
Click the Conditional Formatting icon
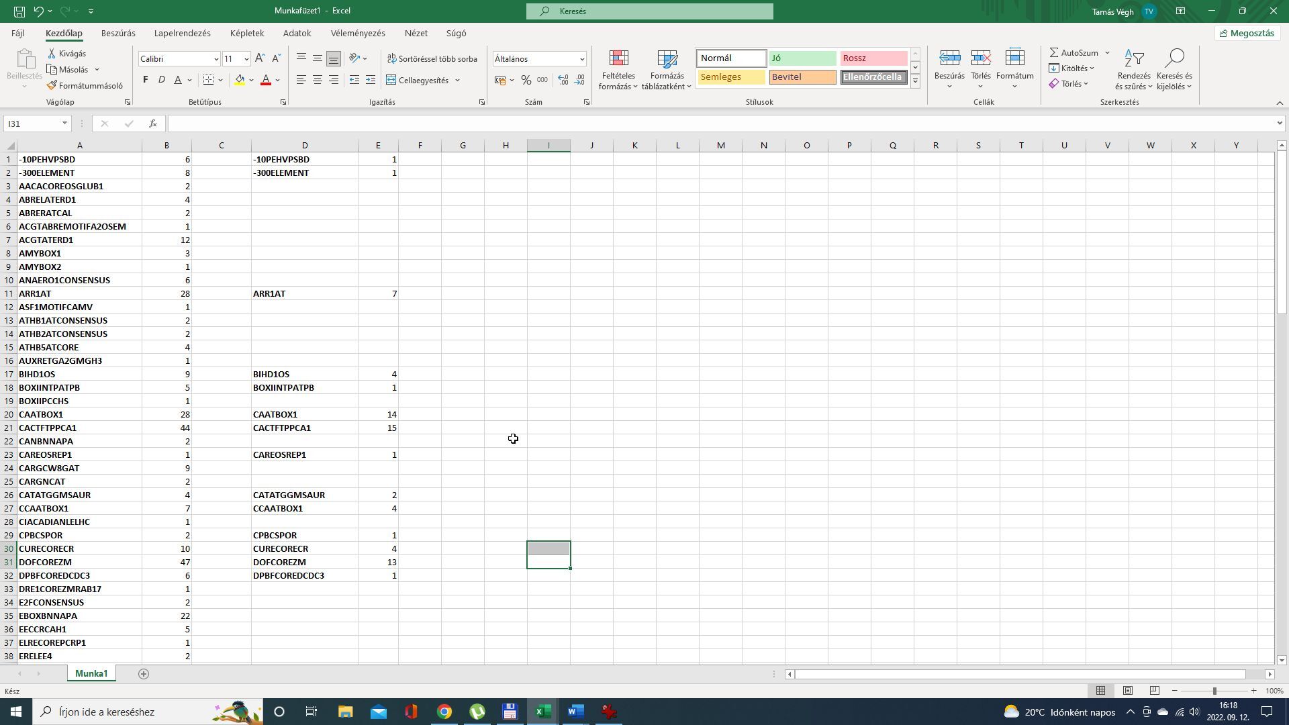618,59
